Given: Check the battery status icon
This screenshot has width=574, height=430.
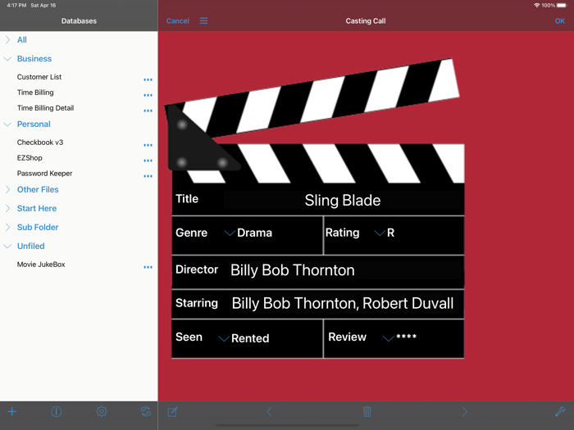Looking at the screenshot, I should pos(562,5).
